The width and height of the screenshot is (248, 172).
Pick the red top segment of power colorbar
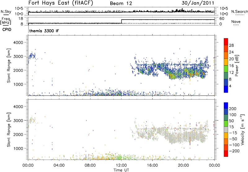tap(226, 42)
